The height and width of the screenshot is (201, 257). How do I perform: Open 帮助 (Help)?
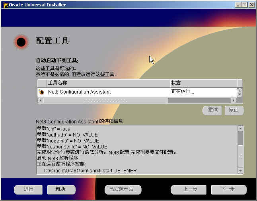(61, 190)
